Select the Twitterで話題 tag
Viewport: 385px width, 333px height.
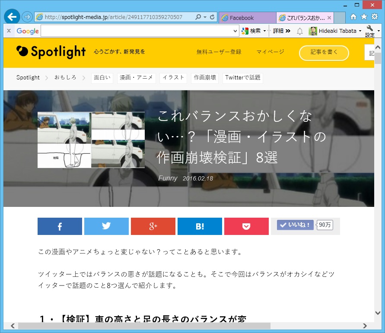click(242, 78)
